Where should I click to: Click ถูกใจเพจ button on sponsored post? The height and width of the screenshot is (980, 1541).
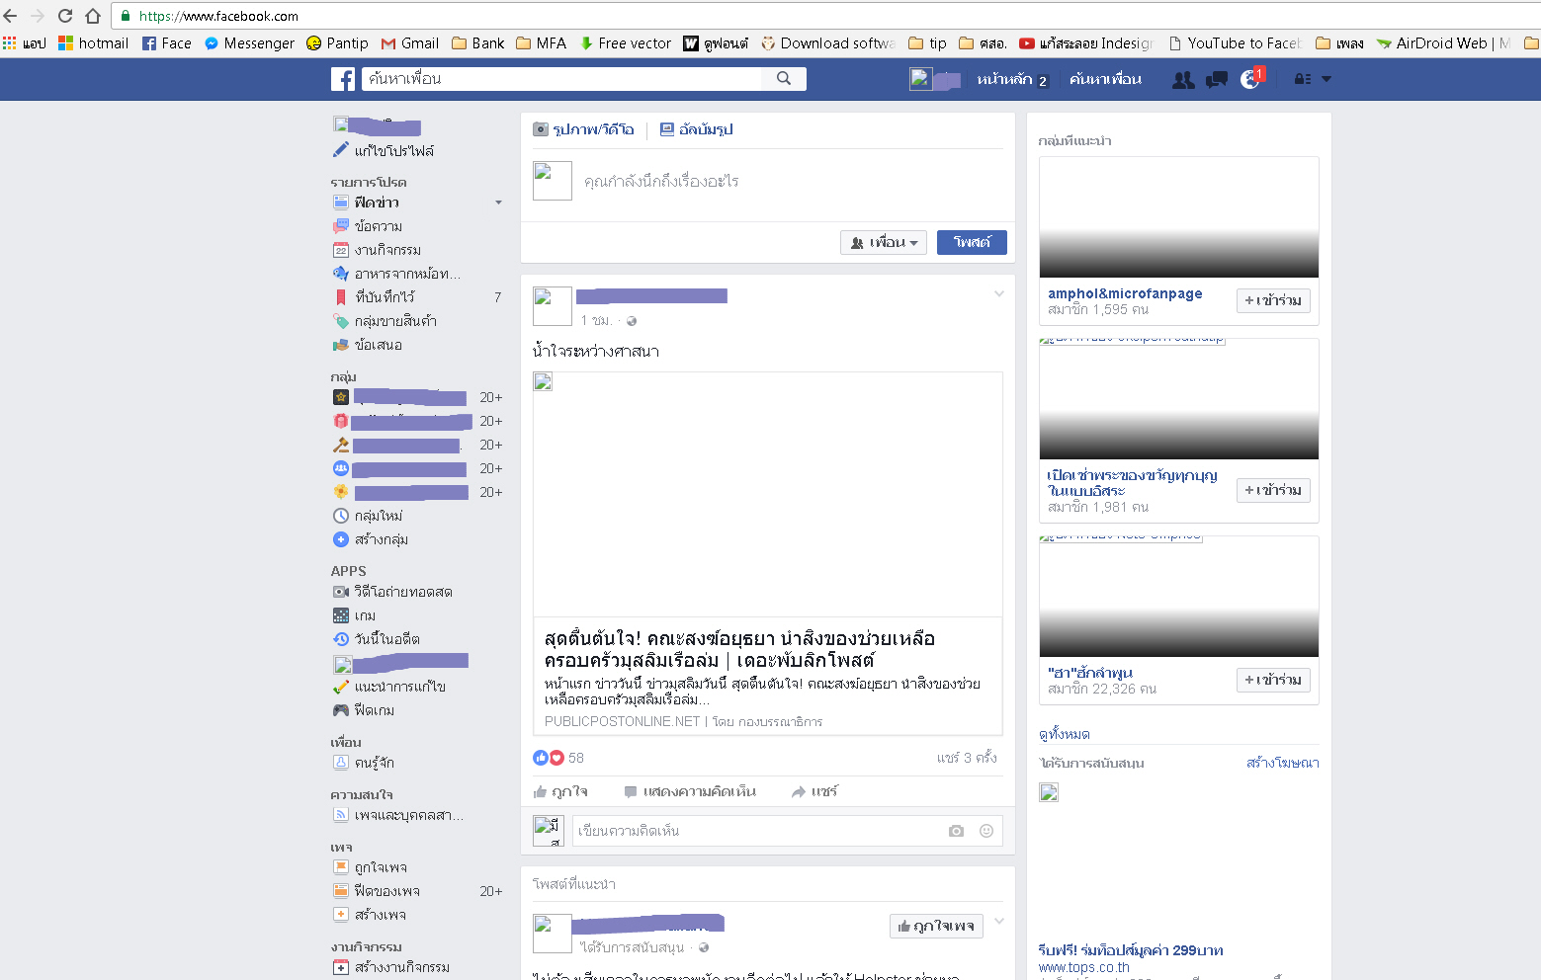(x=936, y=926)
